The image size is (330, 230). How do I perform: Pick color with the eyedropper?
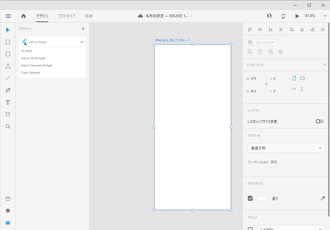[323, 198]
